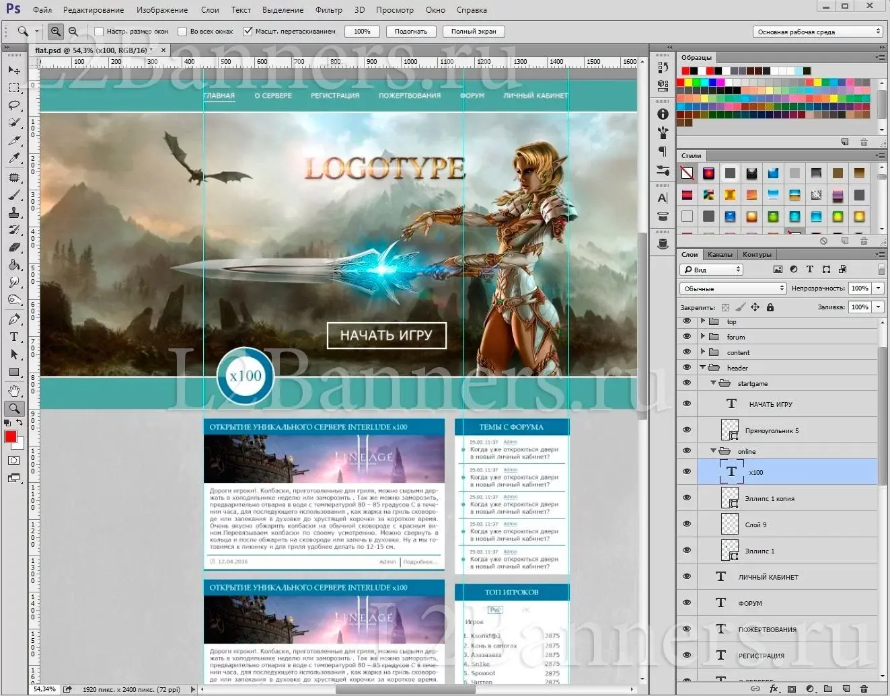Expand the 'content' layer group
Viewport: 890px width, 696px height.
point(703,352)
